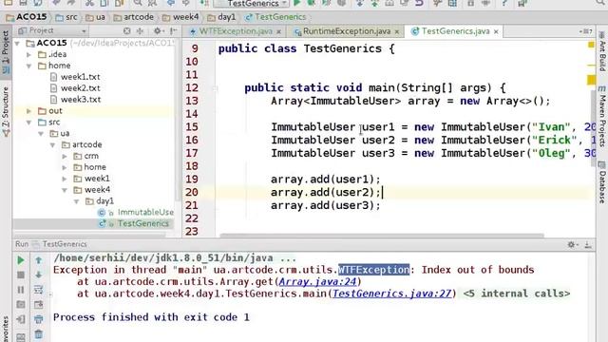Collapse the ACO15 project root

(17, 43)
